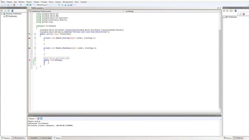
Task: Click the clear search icon in Classes panel
Action: pos(244,14)
